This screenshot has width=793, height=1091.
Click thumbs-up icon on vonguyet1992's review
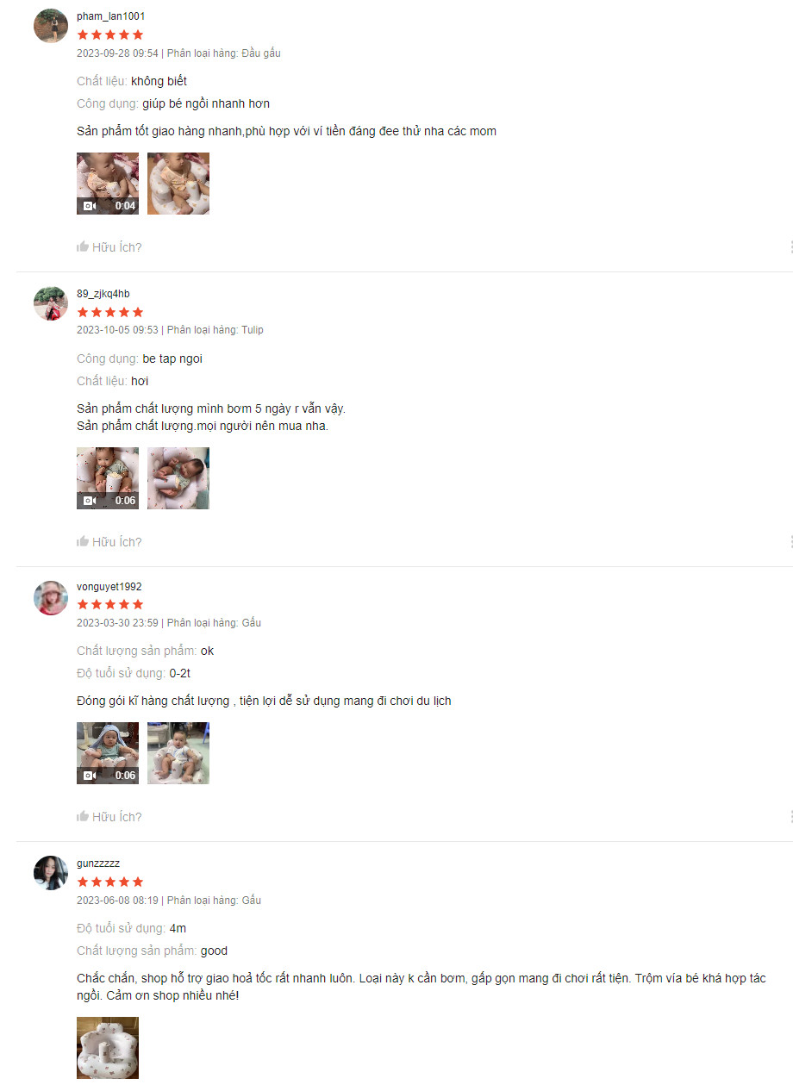click(83, 817)
